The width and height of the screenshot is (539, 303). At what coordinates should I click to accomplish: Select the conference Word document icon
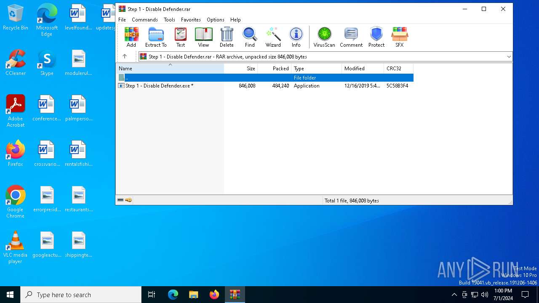tap(47, 109)
